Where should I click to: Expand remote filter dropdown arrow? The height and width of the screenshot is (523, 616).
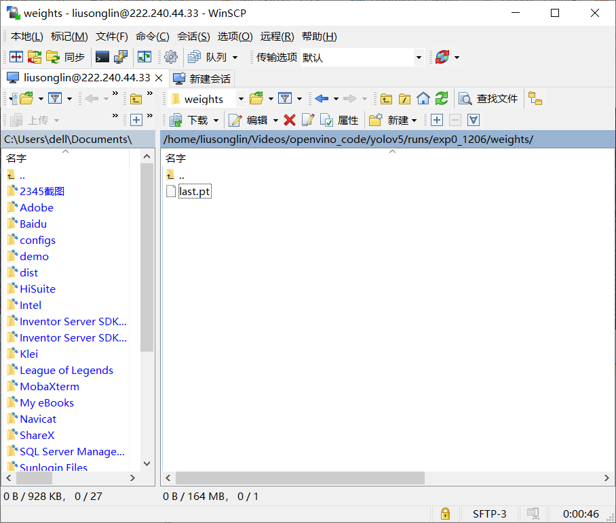[x=299, y=98]
